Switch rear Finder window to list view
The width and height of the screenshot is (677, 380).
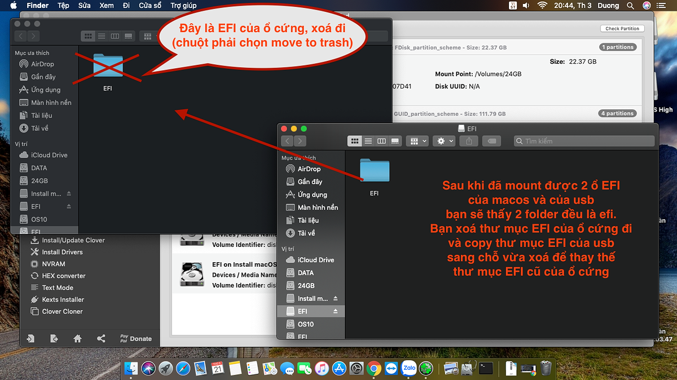pos(102,36)
